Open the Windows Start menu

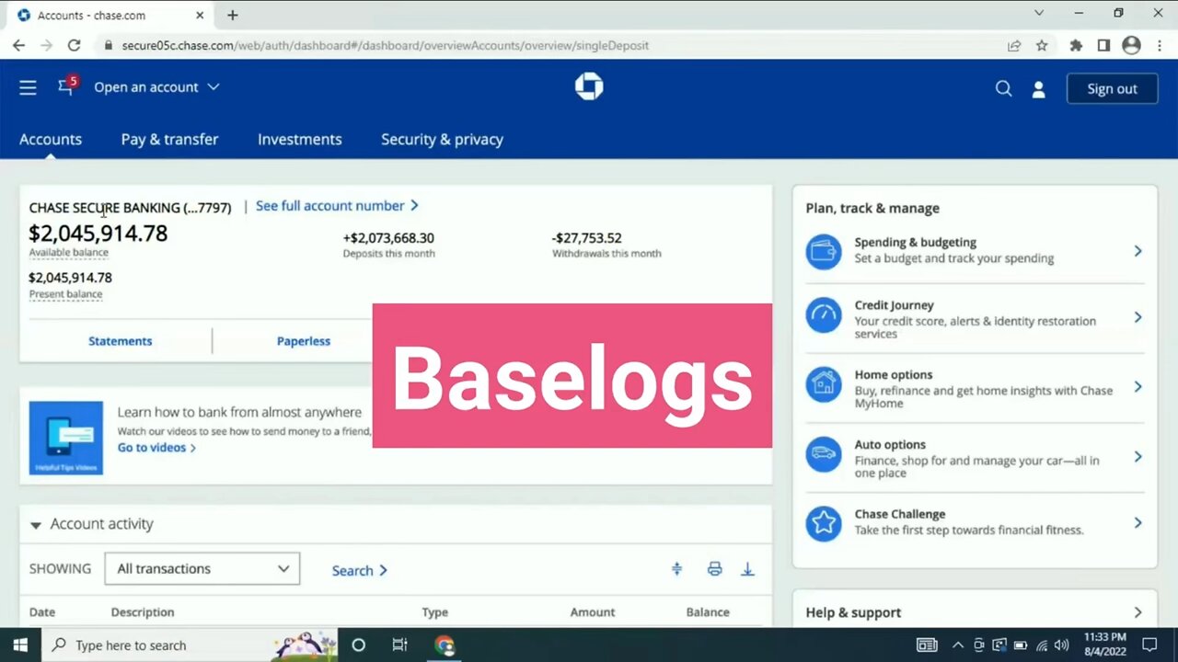pyautogui.click(x=20, y=645)
